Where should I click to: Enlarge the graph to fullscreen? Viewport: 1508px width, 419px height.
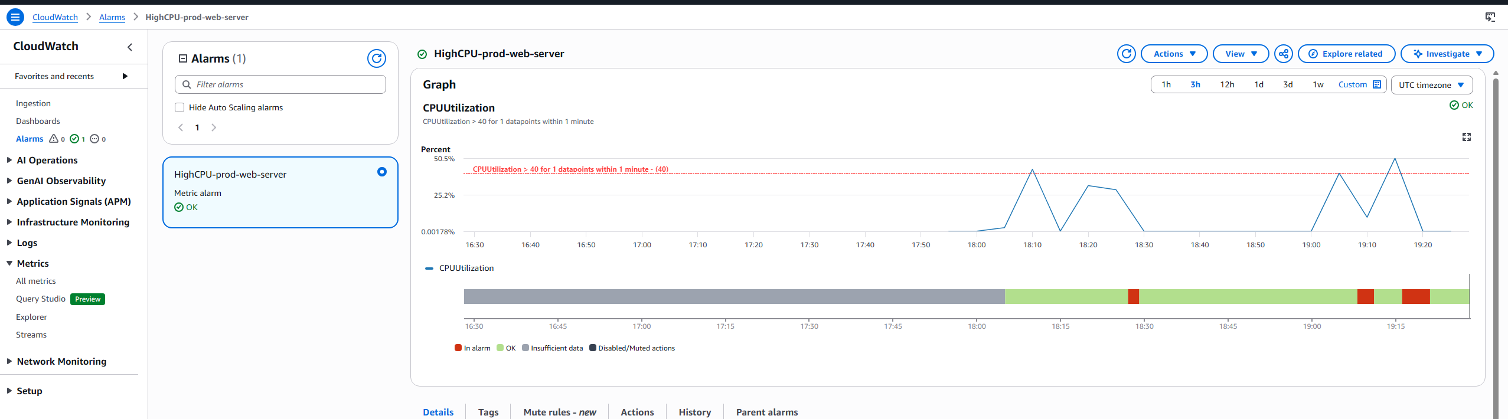point(1466,137)
